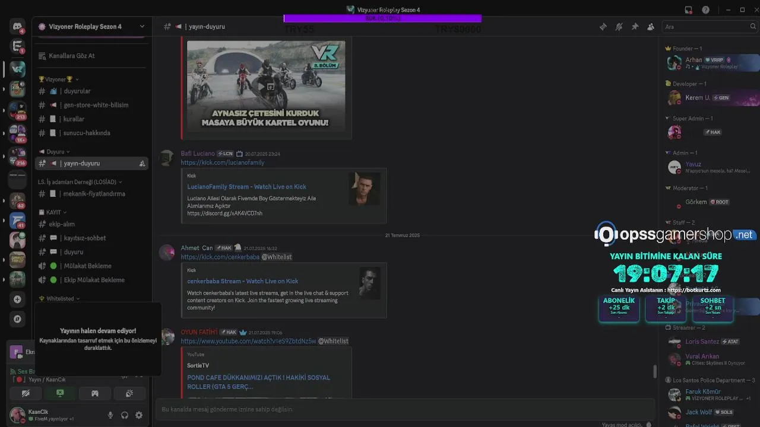This screenshot has height=427, width=760.
Task: Click Kerem U.'s avatar in member list
Action: (x=674, y=97)
